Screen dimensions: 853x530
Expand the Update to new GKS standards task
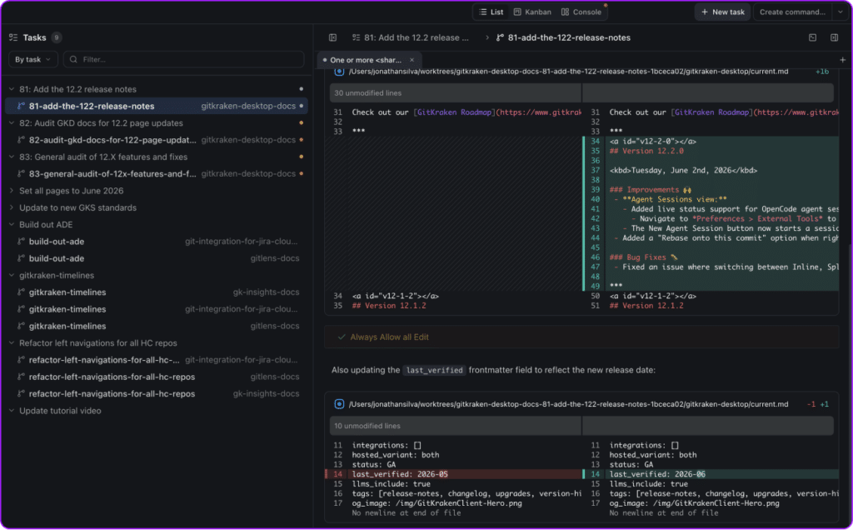pyautogui.click(x=12, y=207)
